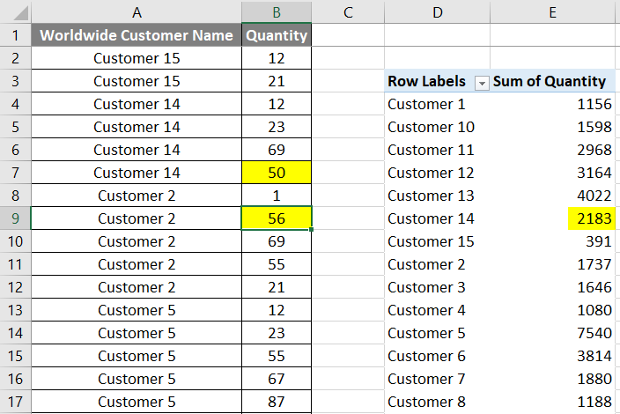Screen dimensions: 620x414
Task: Select the Row Labels pivot header
Action: coord(426,81)
